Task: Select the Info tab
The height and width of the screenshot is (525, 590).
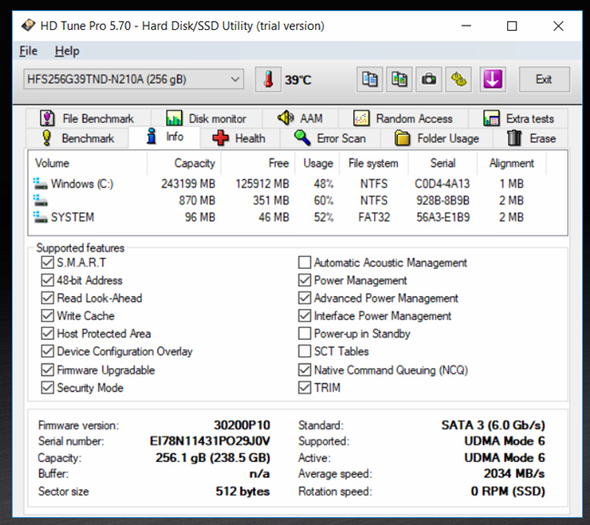Action: coord(165,137)
